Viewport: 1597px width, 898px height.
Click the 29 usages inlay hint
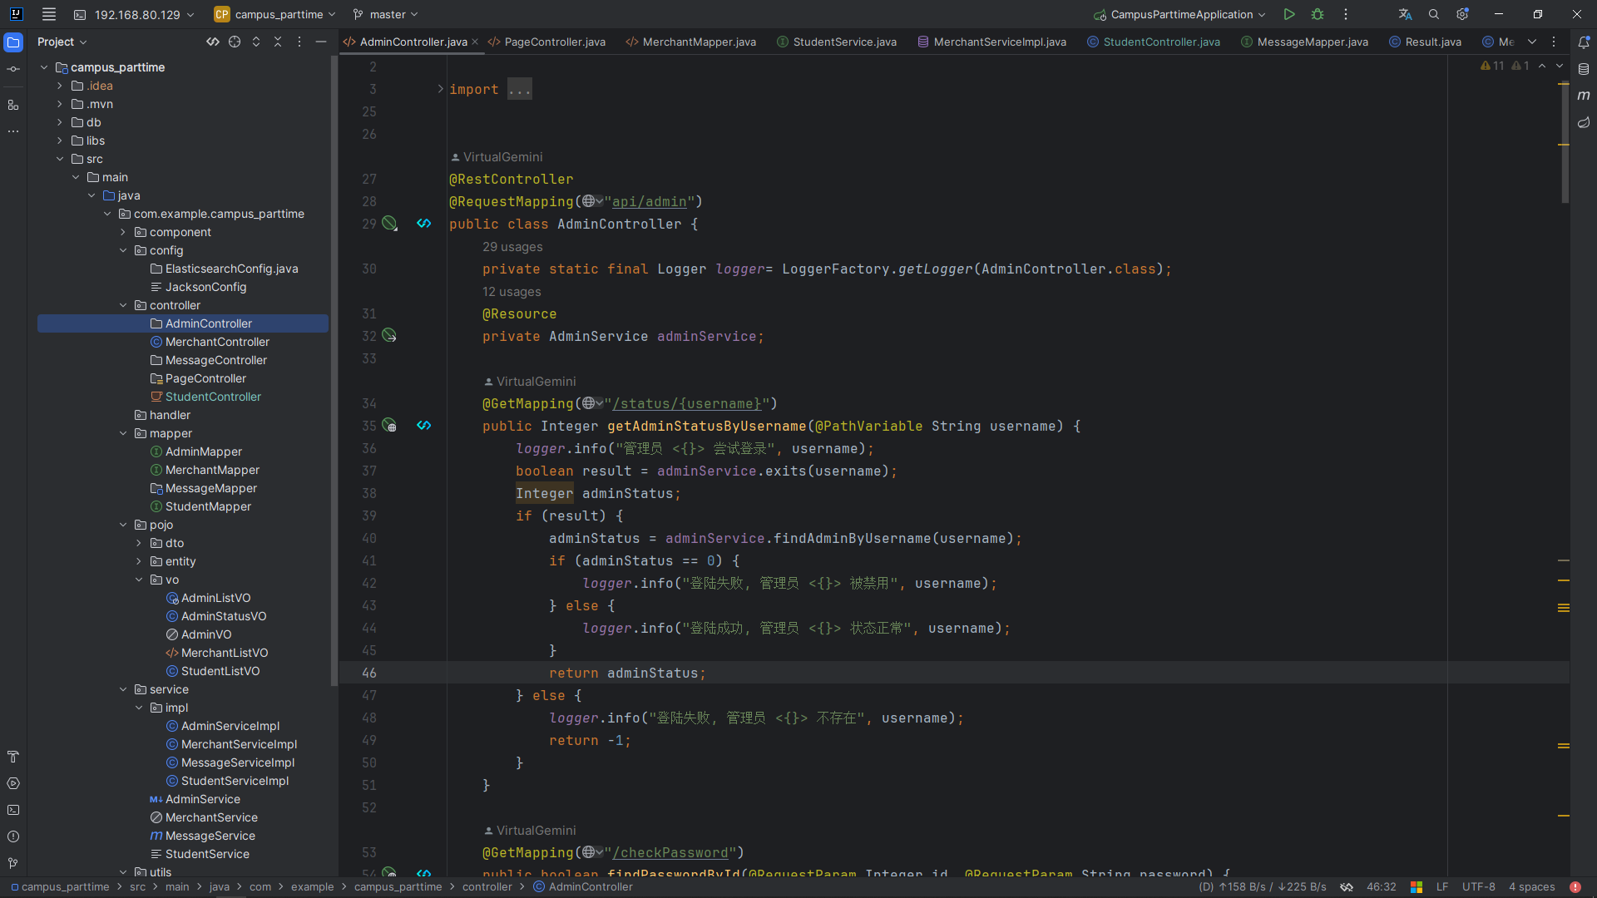pos(512,247)
